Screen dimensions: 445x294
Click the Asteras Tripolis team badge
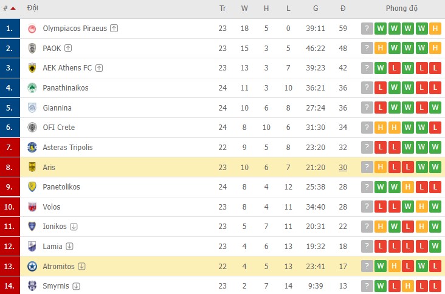pos(32,147)
